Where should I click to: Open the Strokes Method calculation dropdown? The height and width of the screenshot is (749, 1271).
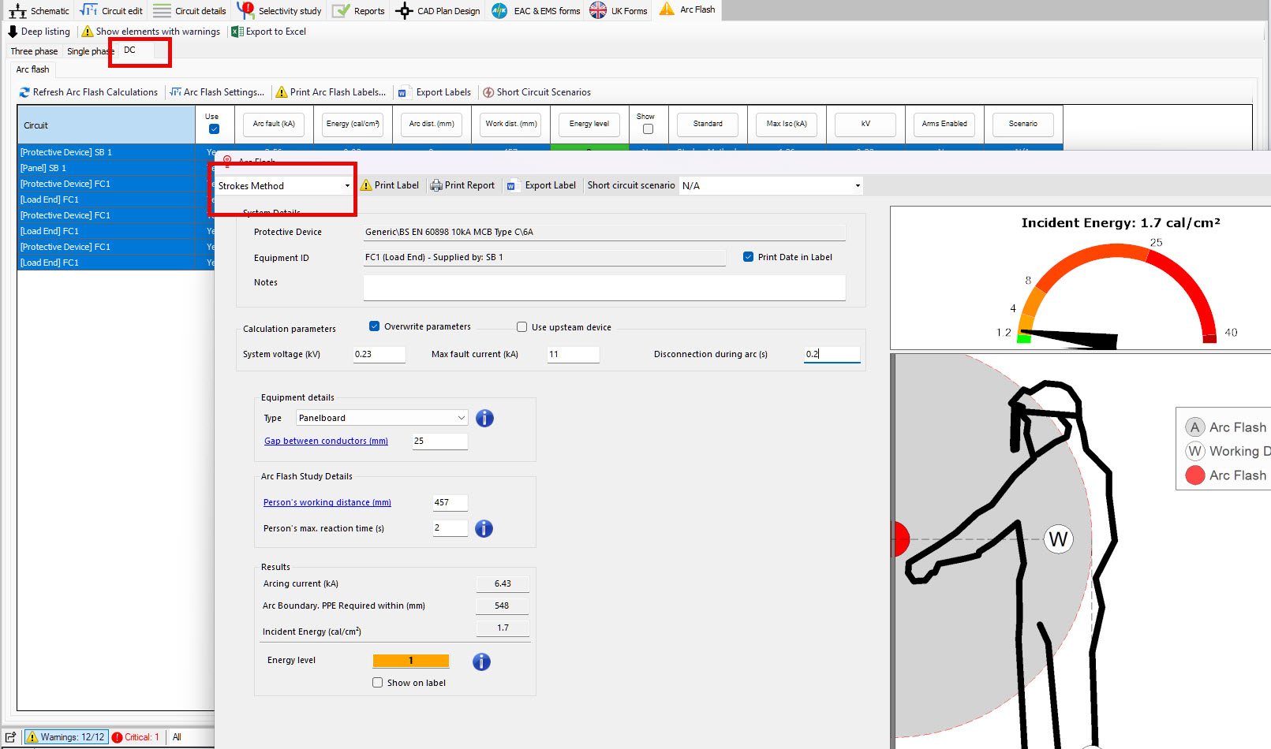[284, 186]
